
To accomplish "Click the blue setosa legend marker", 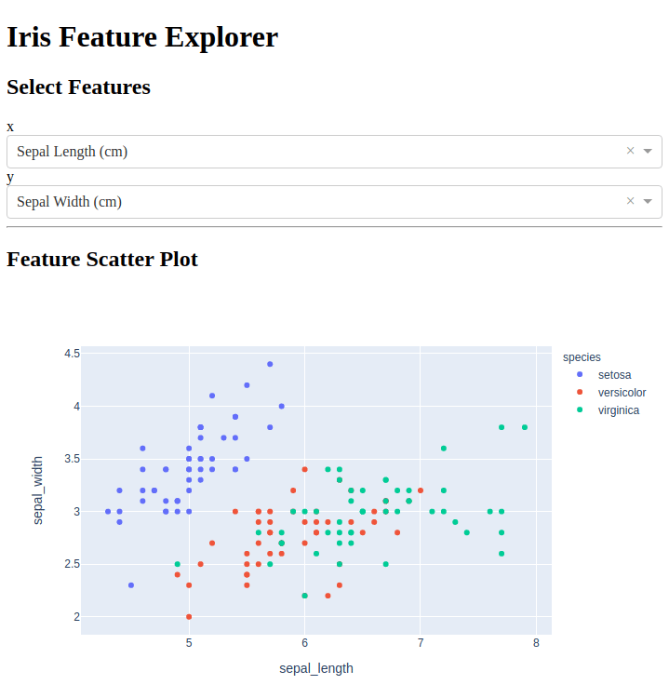I will [x=581, y=375].
